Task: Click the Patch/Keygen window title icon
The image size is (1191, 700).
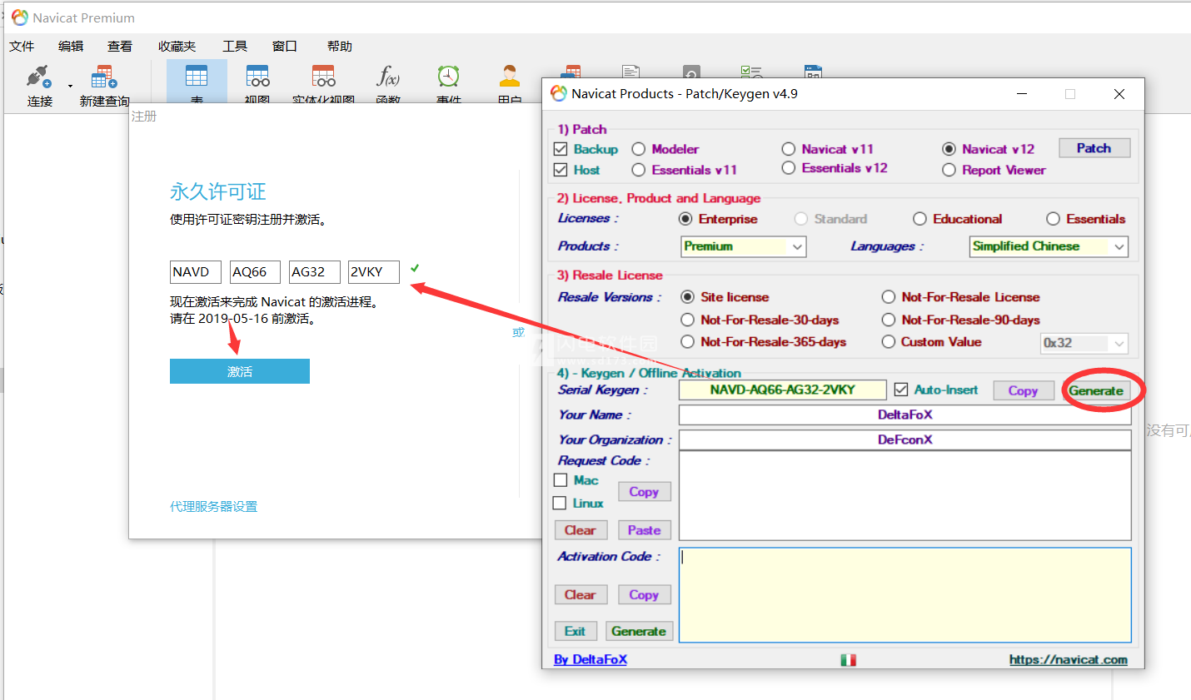Action: click(x=559, y=94)
